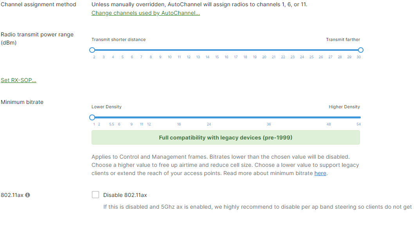This screenshot has width=414, height=229.
Task: Click the "Set RX-SOP..." link
Action: pos(18,80)
